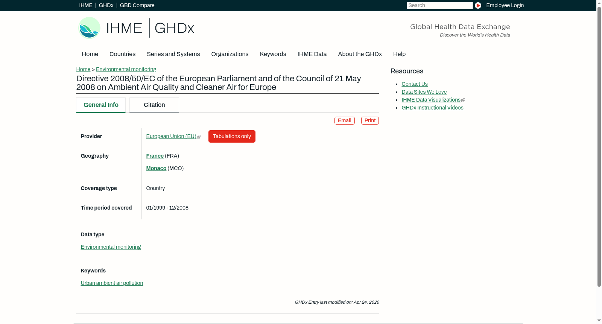Click scrollbar down arrow at bottom
Screen dimensions: 602x324
599,321
